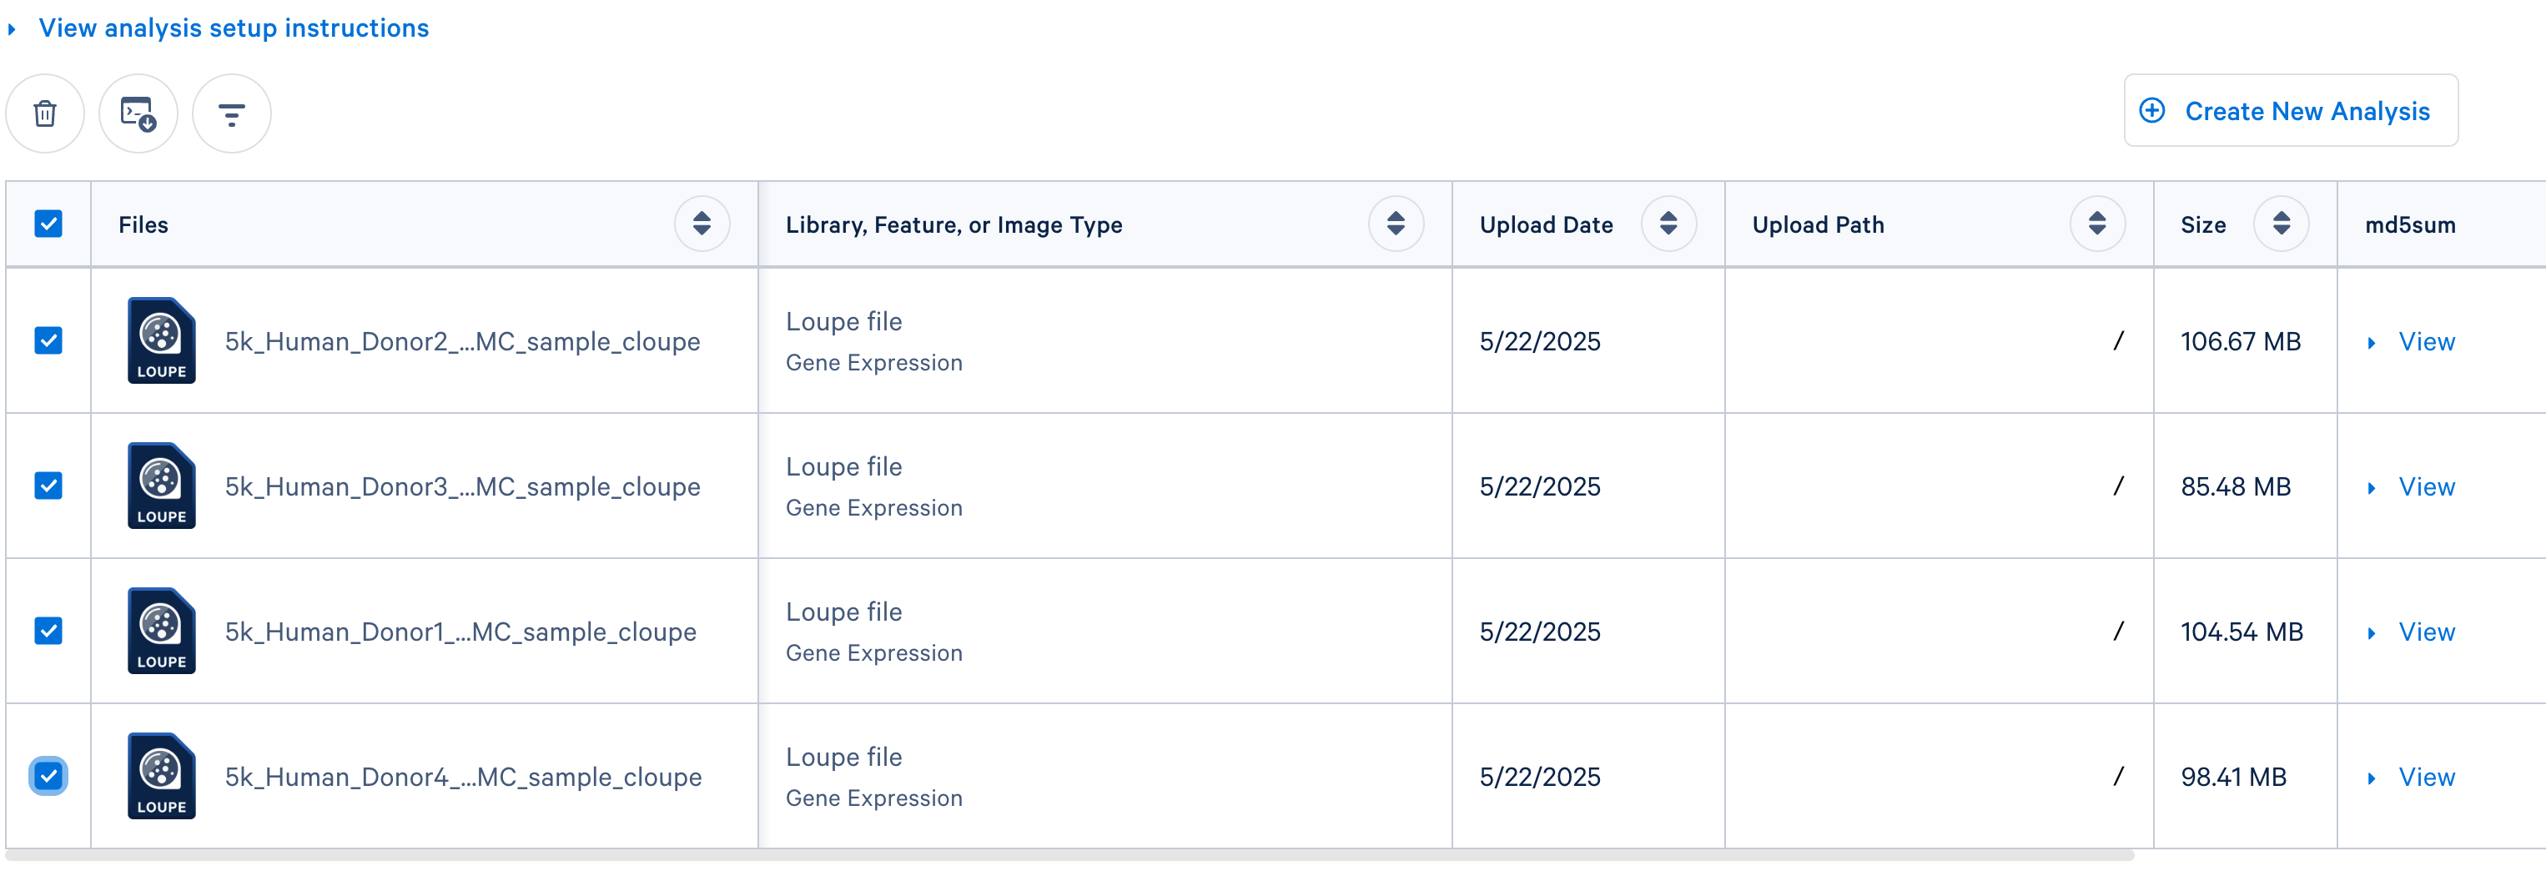The height and width of the screenshot is (871, 2546).
Task: Click the Loupe file icon for Donor1
Action: coord(161,631)
